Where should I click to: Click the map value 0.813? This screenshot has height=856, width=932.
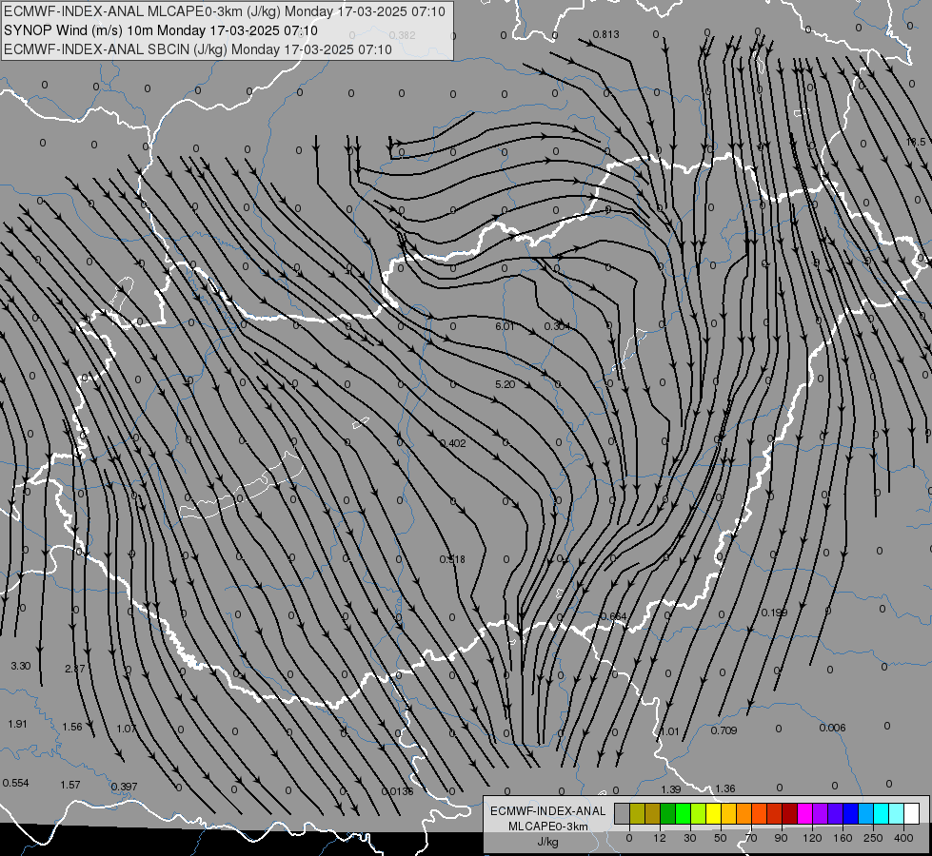click(605, 34)
